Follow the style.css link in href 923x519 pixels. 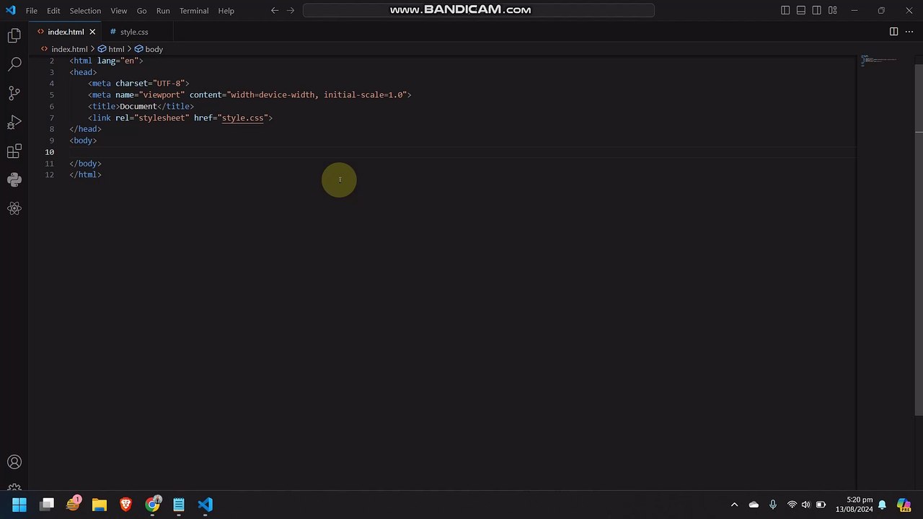(x=242, y=117)
